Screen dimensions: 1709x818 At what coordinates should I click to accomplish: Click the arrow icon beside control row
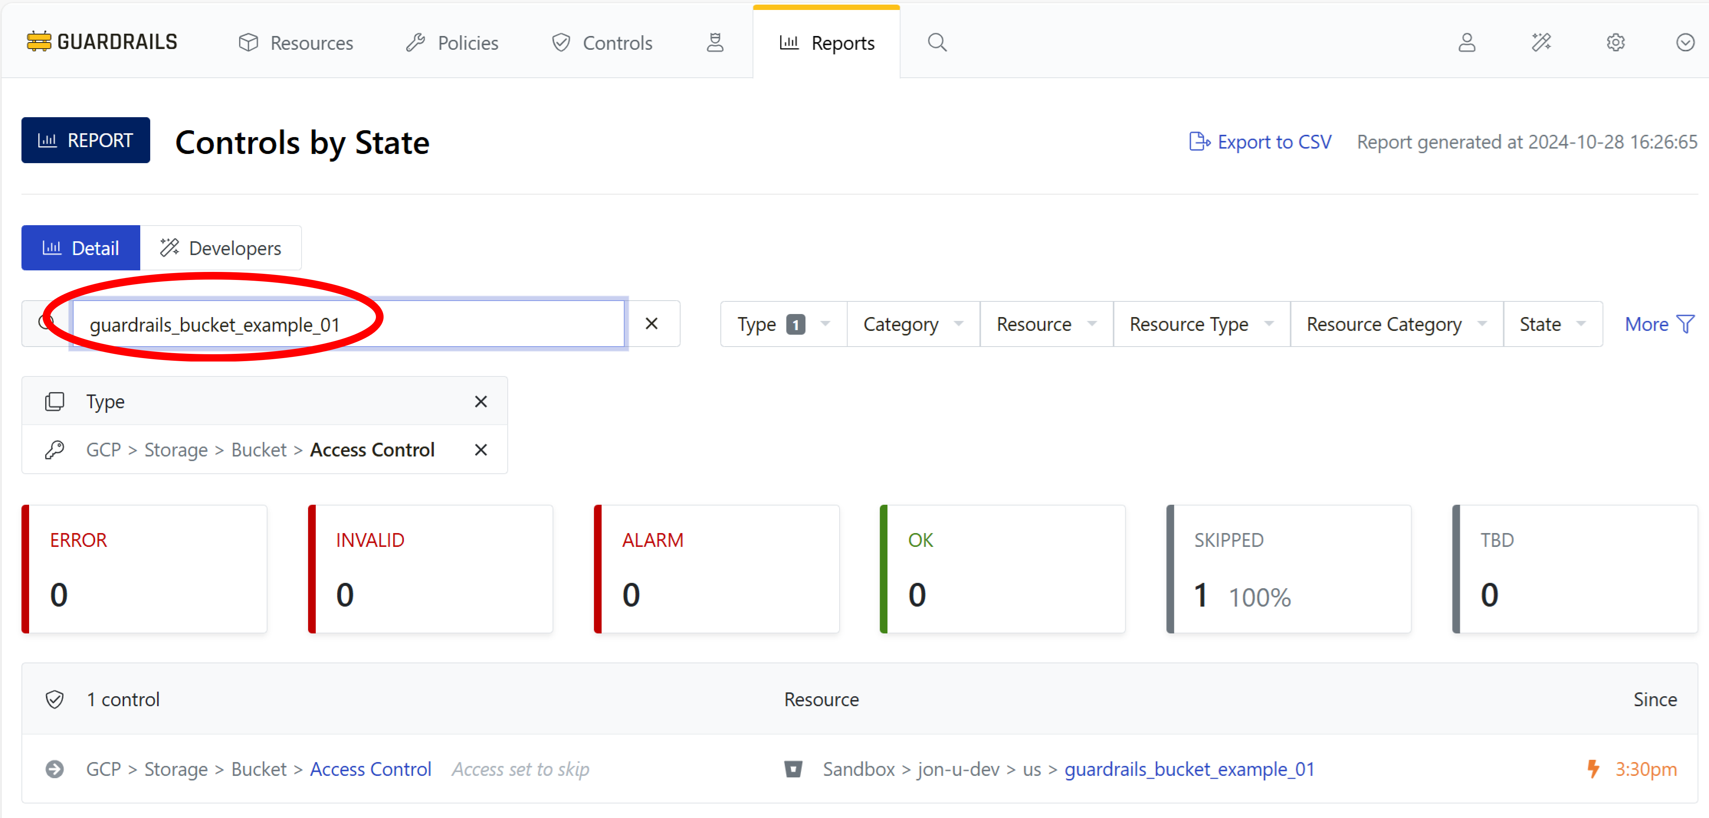point(54,769)
